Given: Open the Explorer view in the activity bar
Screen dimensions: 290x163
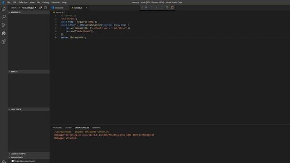Looking at the screenshot, I should pos(4,9).
